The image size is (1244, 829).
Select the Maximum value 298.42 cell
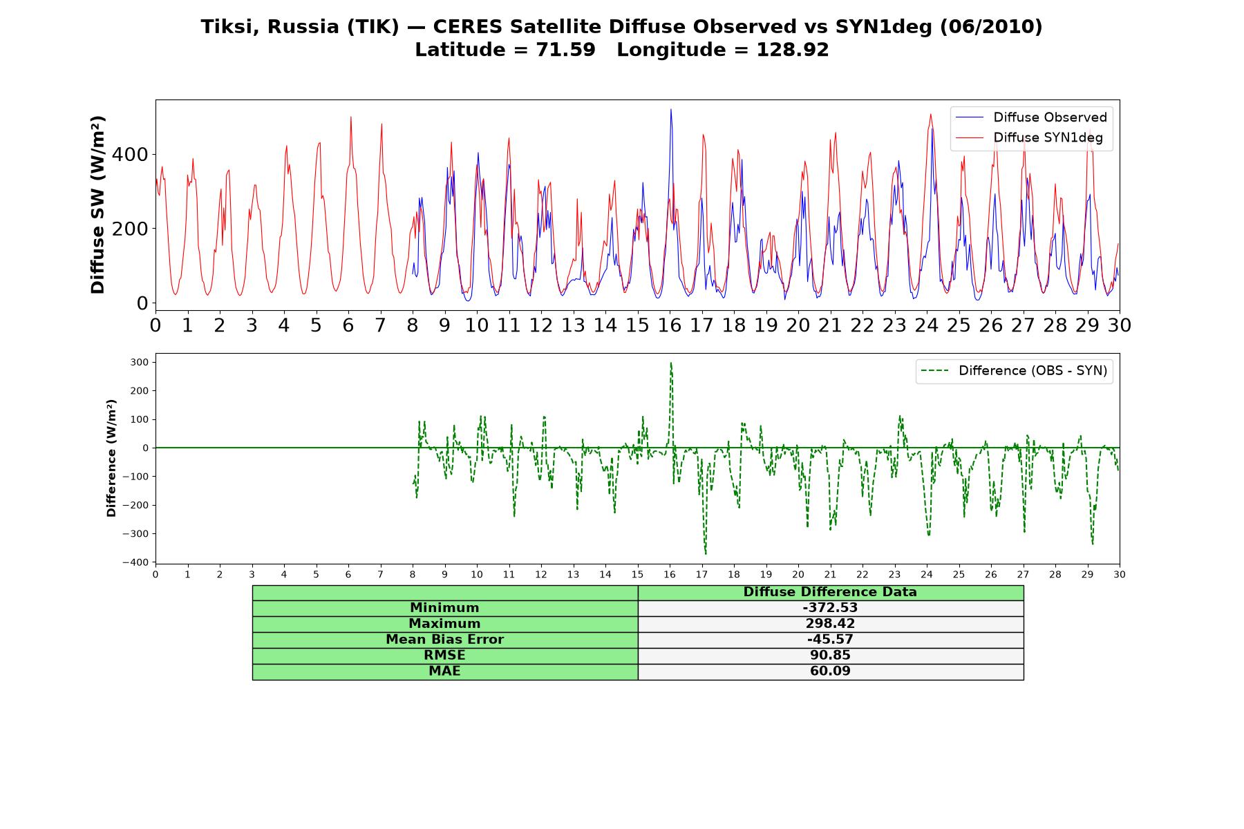[x=830, y=624]
